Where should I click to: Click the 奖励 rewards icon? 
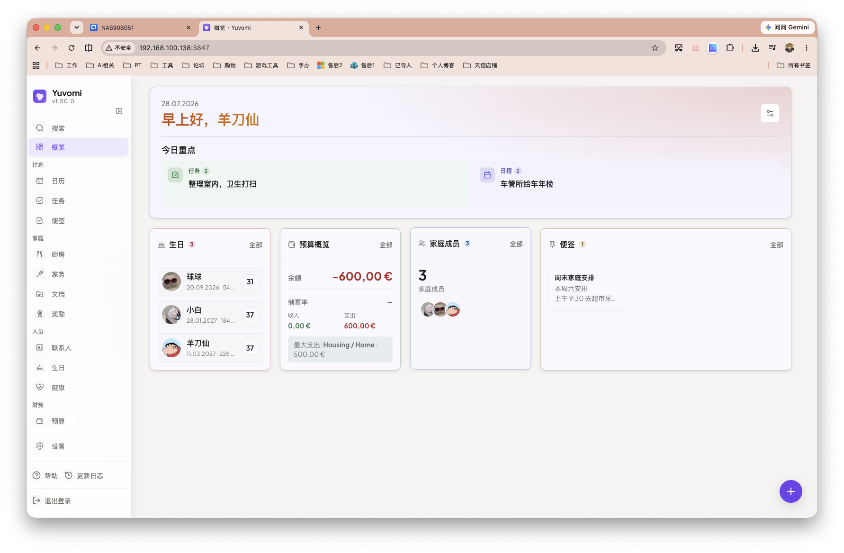40,314
